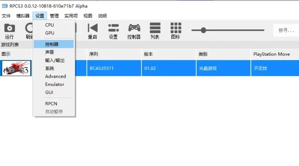Open RPCN from the settings dropdown menu

tap(51, 103)
